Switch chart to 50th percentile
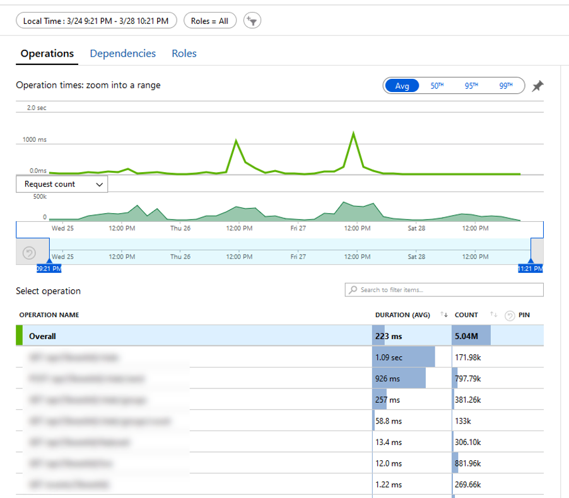Screen dimensions: 569x498 click(437, 86)
